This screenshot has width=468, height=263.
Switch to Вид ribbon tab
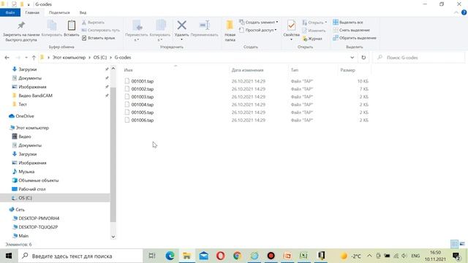(x=83, y=12)
